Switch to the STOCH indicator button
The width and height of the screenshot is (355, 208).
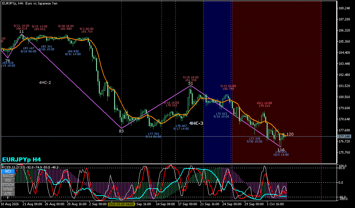point(8,185)
